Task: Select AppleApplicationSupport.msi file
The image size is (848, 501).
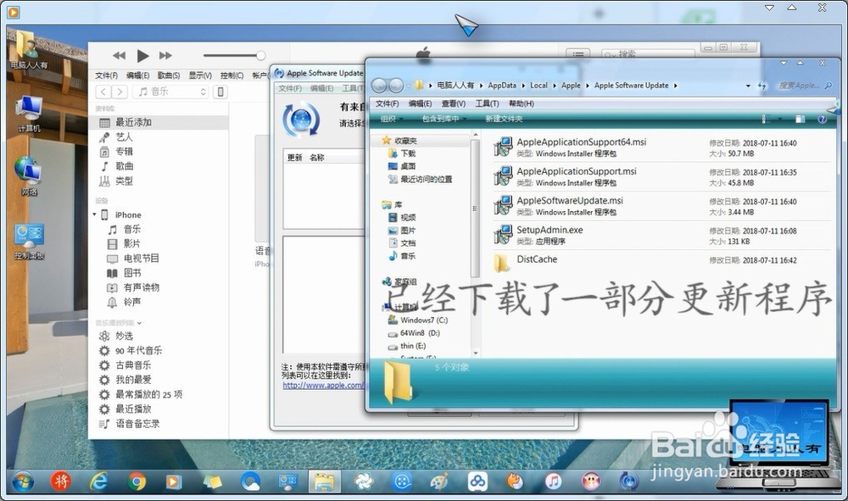Action: tap(662, 176)
